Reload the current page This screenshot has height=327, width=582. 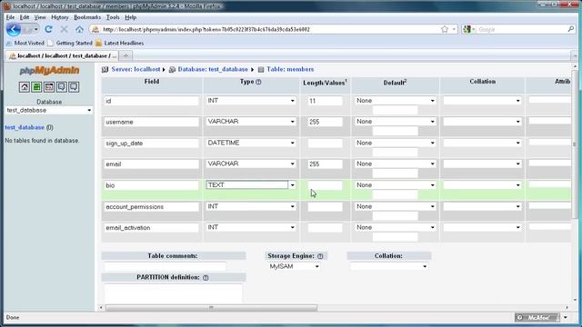pos(48,29)
